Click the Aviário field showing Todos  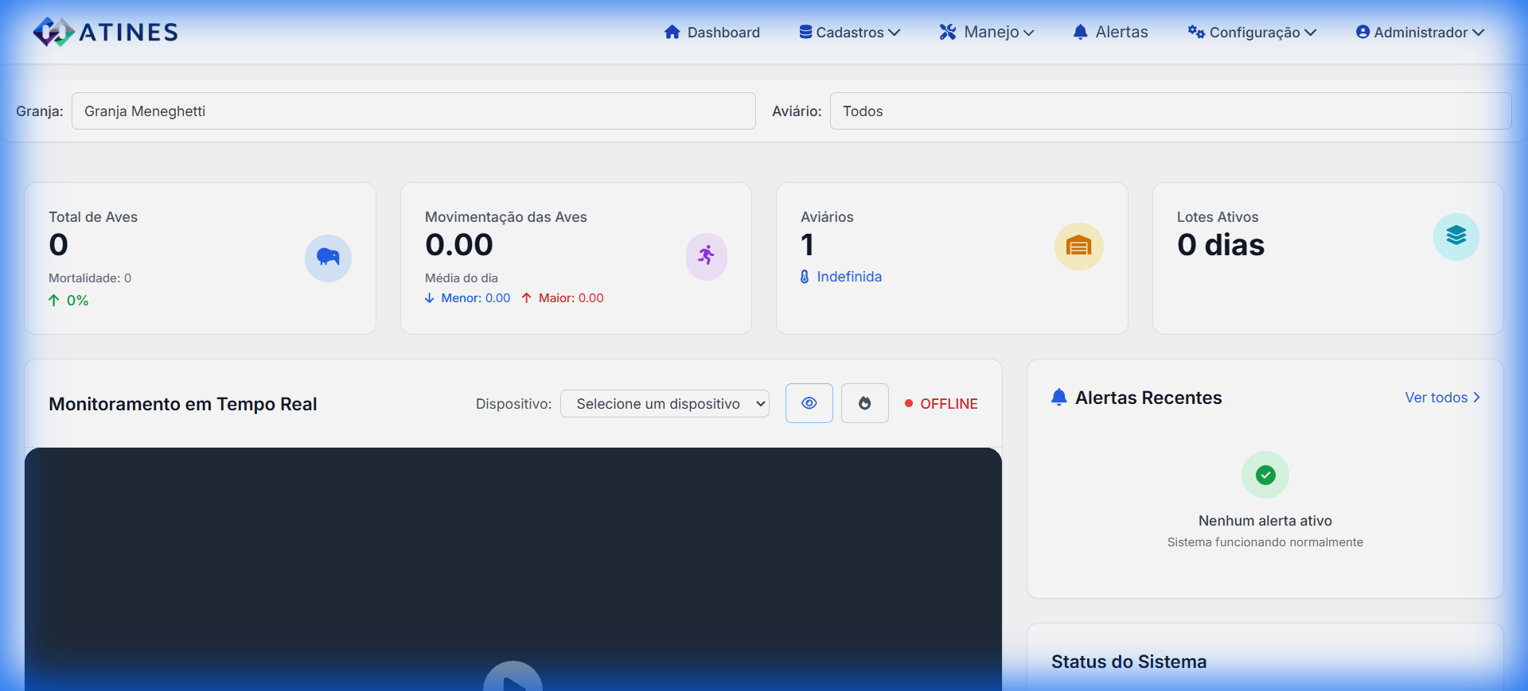pos(1170,111)
